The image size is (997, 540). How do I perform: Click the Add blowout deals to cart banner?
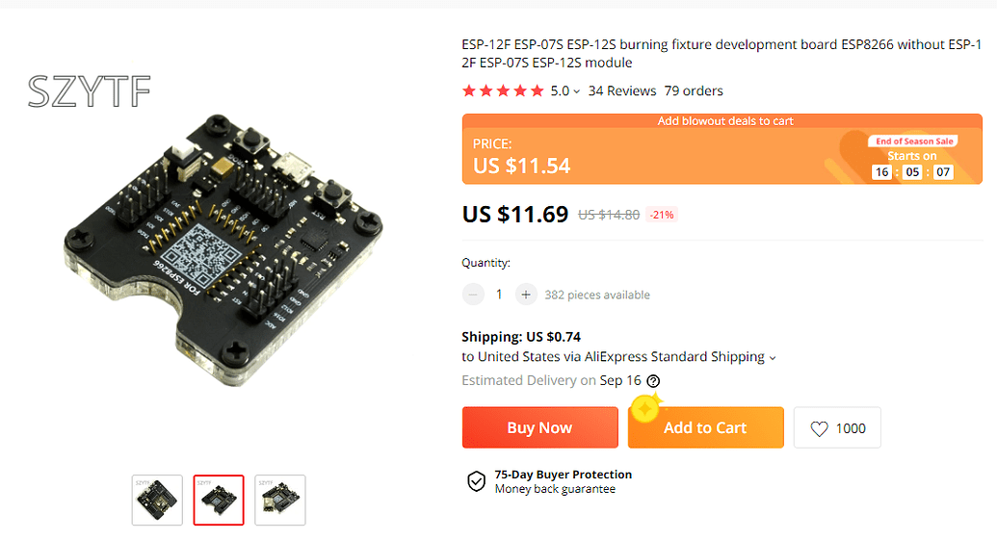pyautogui.click(x=725, y=121)
